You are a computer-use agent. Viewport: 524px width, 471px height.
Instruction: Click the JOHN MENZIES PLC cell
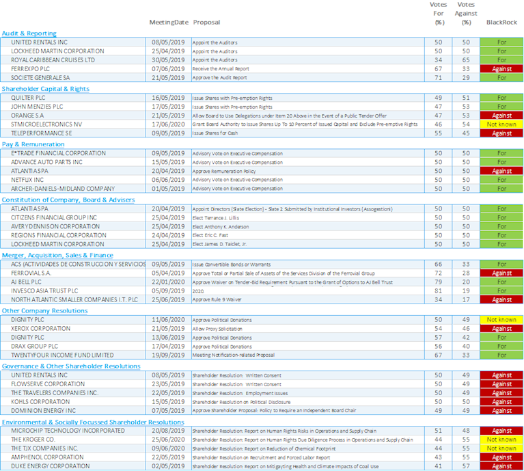[73, 107]
